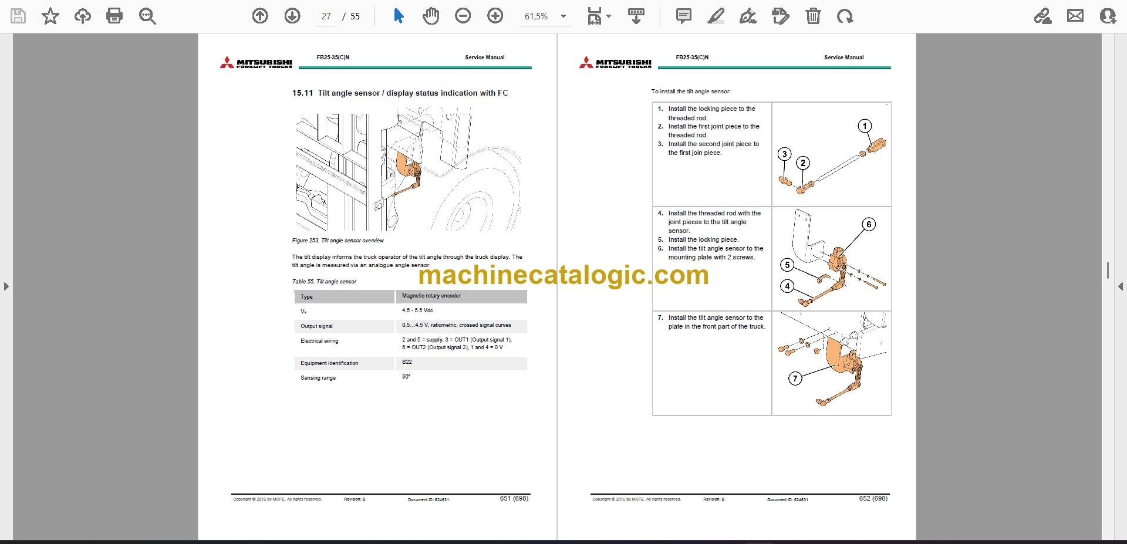Click the 'B22' value cell
The image size is (1127, 544).
coord(407,362)
